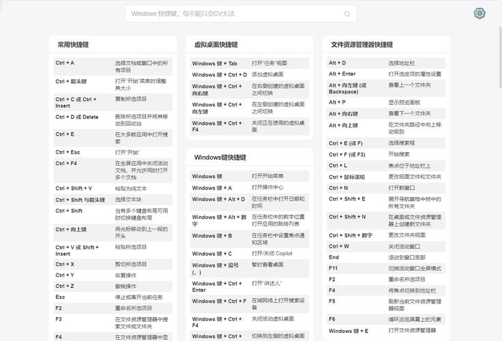502x341 pixels.
Task: Click the Ctrl + L shortcut row
Action: (386, 166)
